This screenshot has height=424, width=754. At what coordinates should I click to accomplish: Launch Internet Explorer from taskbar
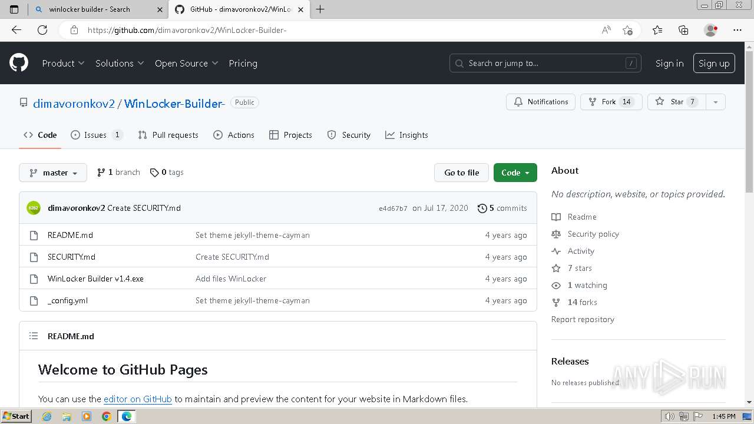(x=47, y=416)
